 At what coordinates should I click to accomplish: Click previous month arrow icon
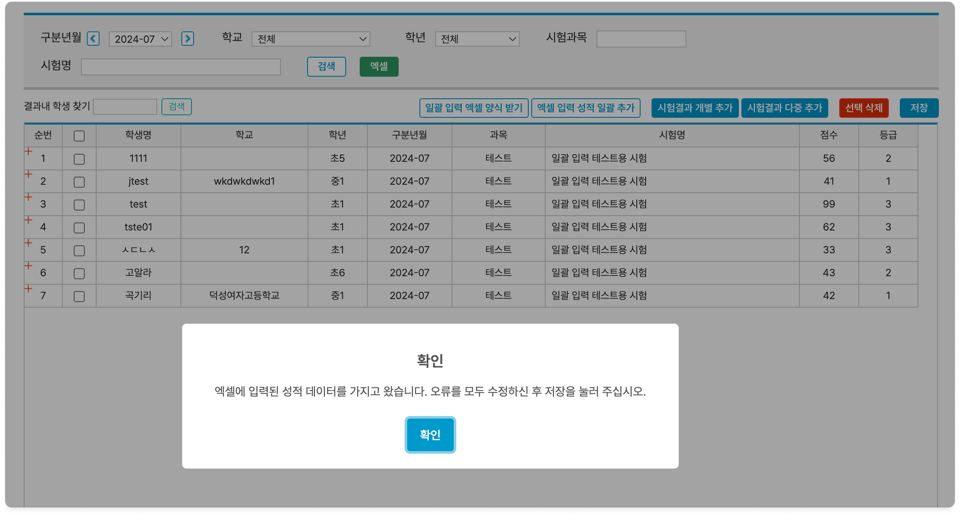[x=93, y=39]
